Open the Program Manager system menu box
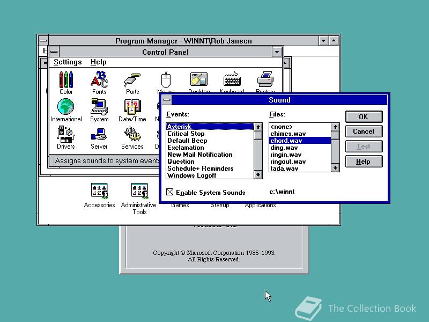429x322 pixels. tap(43, 41)
